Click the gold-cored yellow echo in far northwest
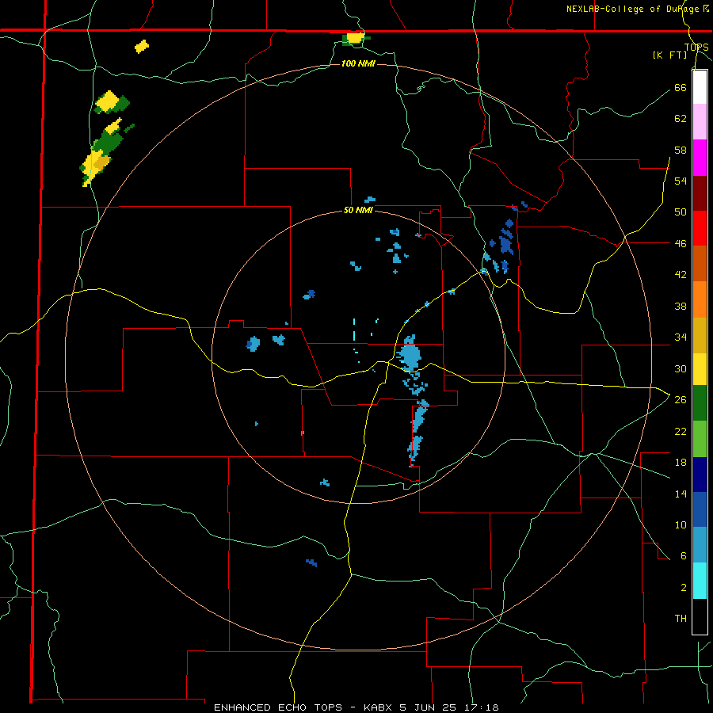 click(97, 166)
